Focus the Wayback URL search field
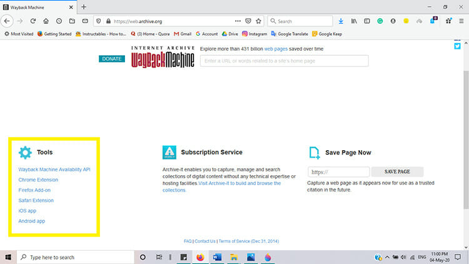Screen dimensions: 469x264 [285, 61]
